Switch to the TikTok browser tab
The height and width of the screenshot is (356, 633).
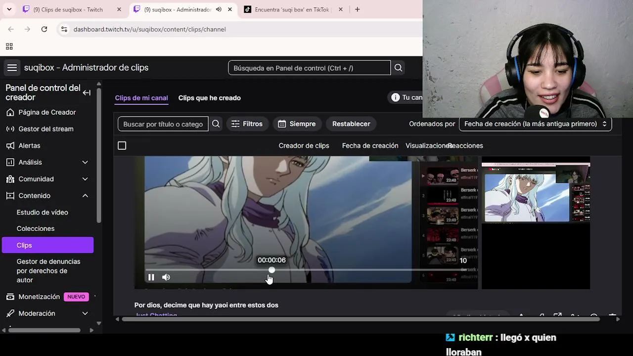(x=292, y=9)
